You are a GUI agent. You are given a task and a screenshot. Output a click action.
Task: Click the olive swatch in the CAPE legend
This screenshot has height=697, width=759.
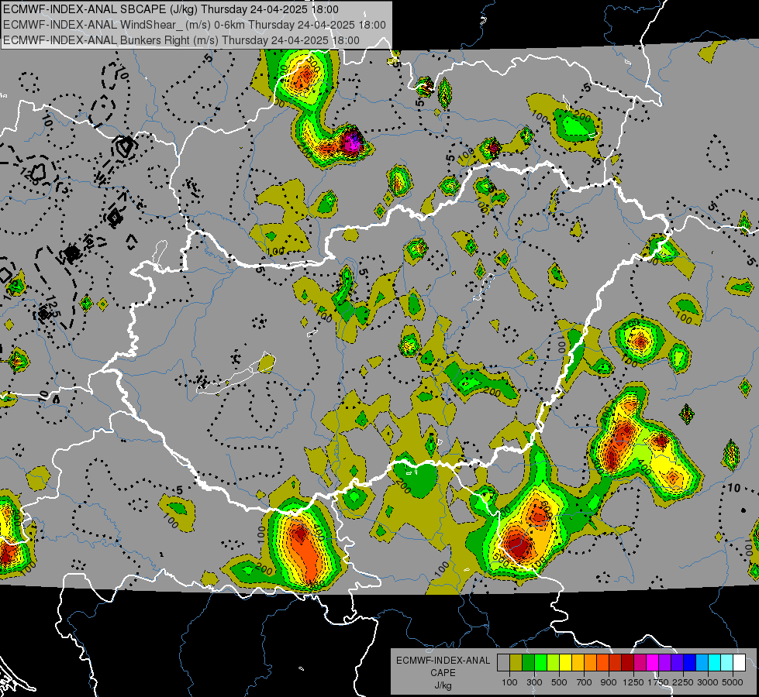pos(516,662)
